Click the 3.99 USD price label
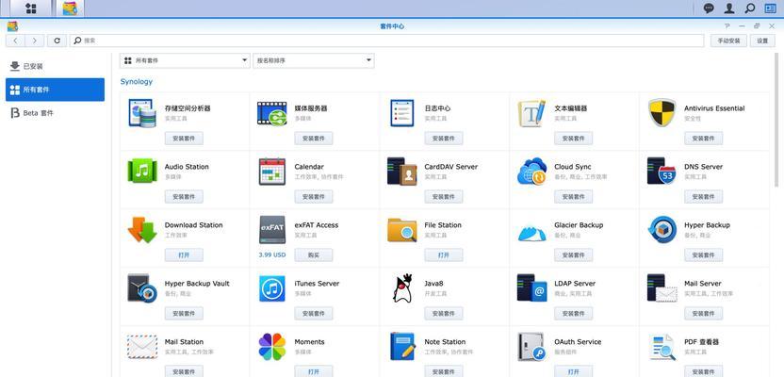784x377 pixels. [x=272, y=255]
